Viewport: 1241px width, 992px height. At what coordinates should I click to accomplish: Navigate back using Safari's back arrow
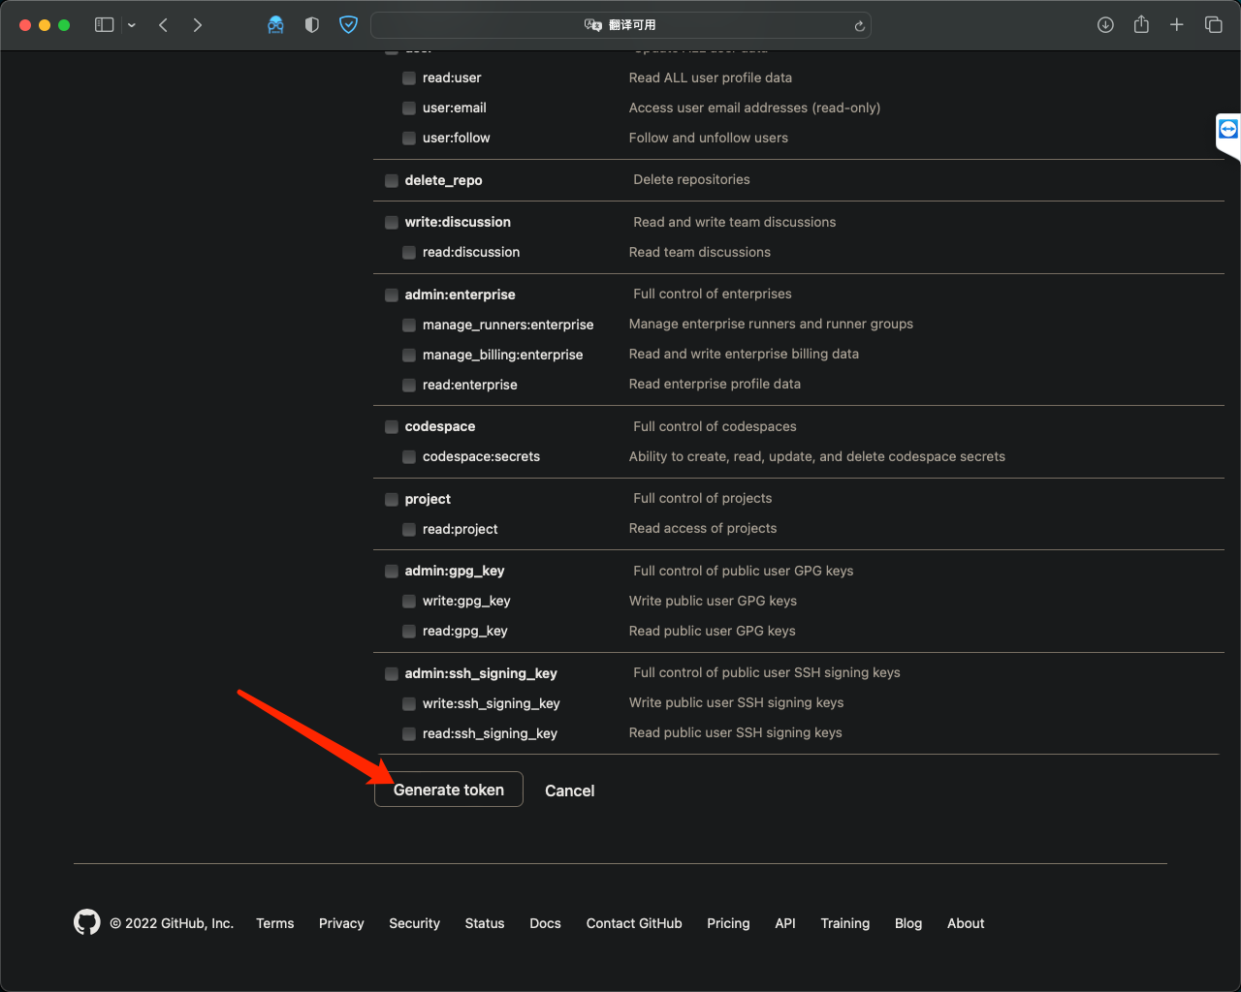(163, 24)
